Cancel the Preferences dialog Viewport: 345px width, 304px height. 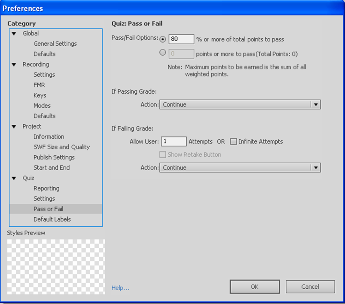tap(310, 286)
